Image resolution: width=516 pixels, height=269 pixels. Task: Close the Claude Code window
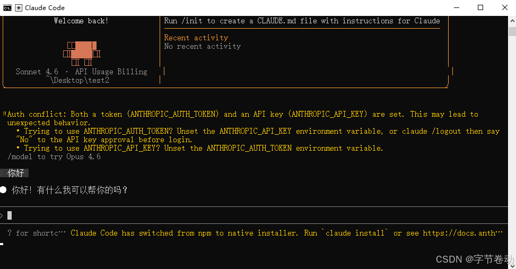click(504, 7)
